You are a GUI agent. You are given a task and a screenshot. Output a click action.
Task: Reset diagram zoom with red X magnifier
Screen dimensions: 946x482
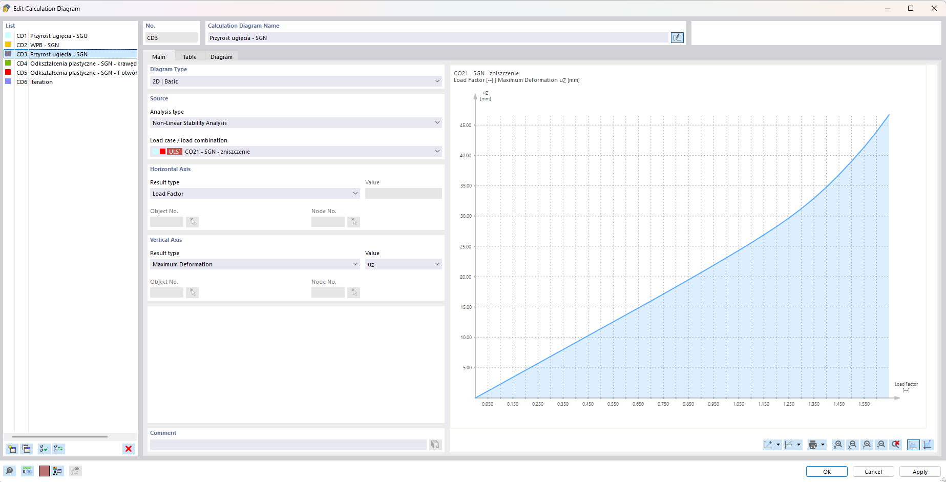895,445
